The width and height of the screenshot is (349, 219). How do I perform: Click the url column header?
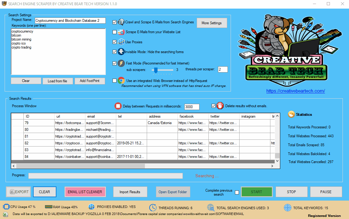tap(70, 116)
